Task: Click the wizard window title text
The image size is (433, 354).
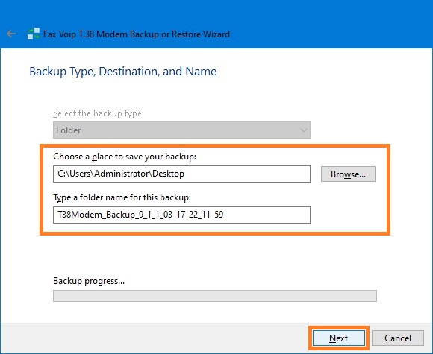Action: pyautogui.click(x=137, y=34)
